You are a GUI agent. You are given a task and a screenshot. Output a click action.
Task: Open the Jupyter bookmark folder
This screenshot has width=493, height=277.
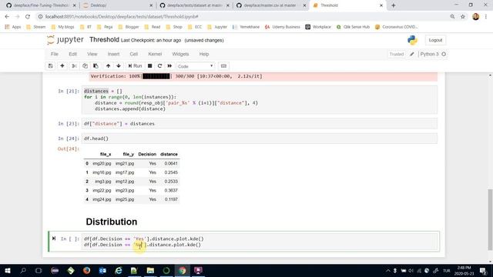(x=217, y=27)
